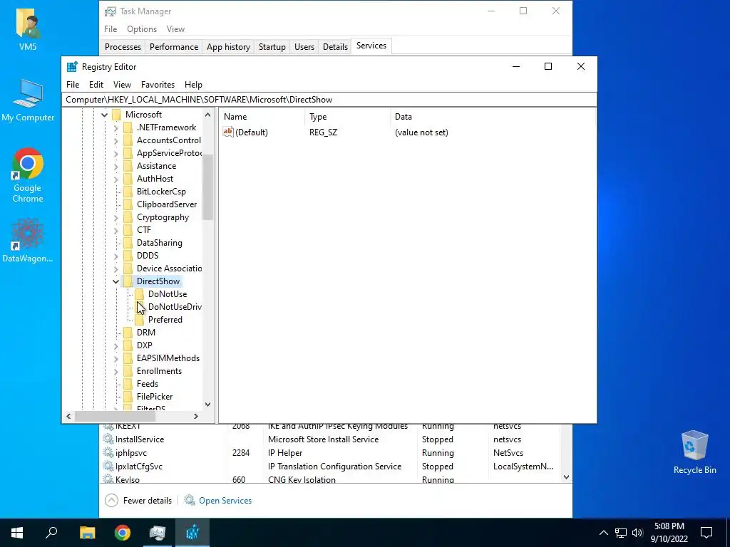
Task: Click the tree vertical scrollbar thumb
Action: tap(207, 187)
